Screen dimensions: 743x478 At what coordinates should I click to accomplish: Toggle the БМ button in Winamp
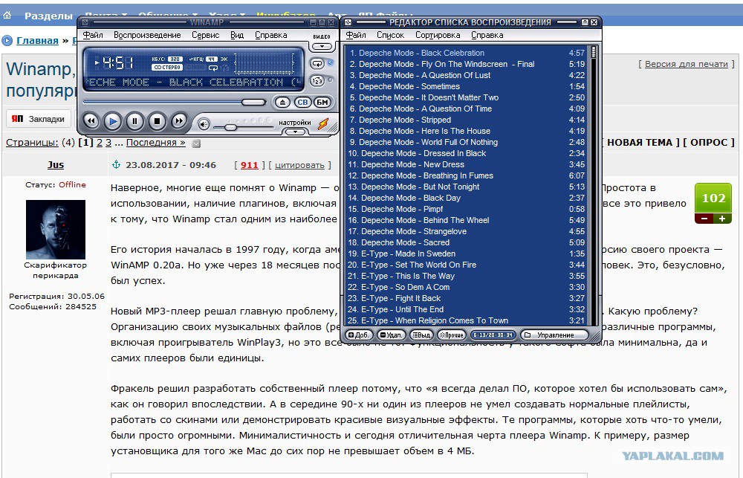322,102
